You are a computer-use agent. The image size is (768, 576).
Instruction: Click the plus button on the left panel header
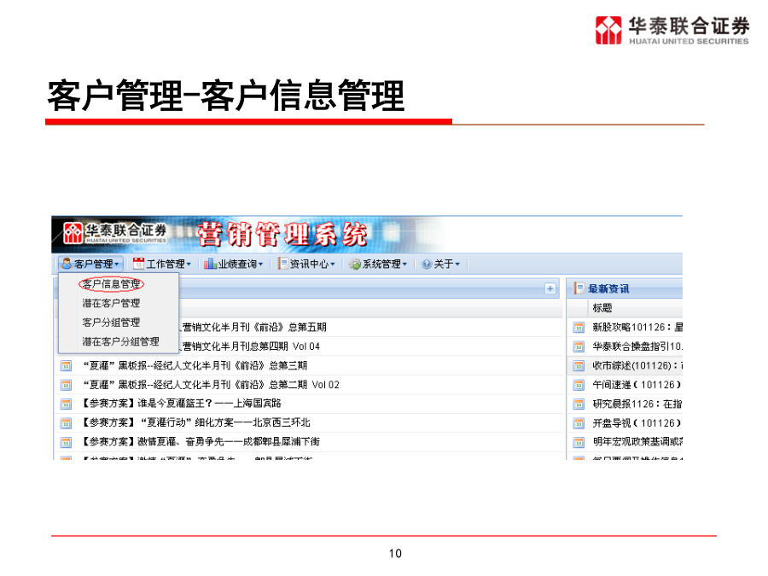(550, 289)
